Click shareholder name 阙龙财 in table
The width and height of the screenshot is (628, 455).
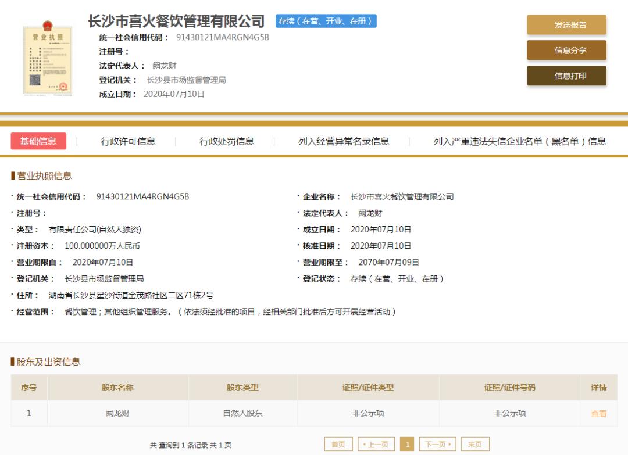[117, 413]
